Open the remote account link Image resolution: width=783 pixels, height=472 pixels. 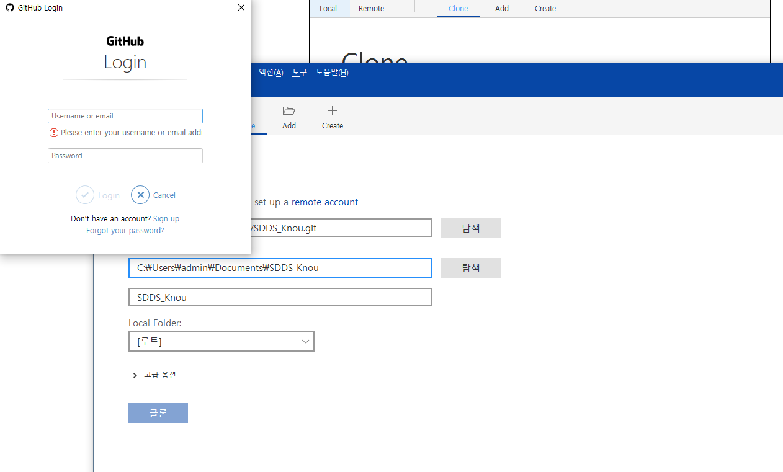point(324,202)
